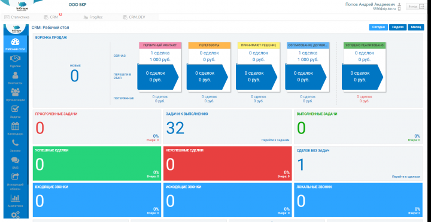Click the user profile icon beside name
431x222 pixels.
[x=399, y=5]
